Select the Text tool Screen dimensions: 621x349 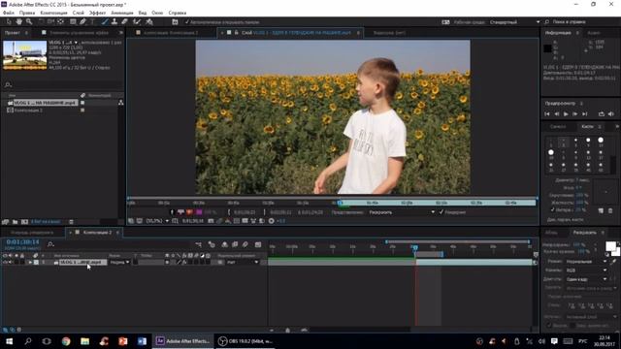[x=92, y=21]
